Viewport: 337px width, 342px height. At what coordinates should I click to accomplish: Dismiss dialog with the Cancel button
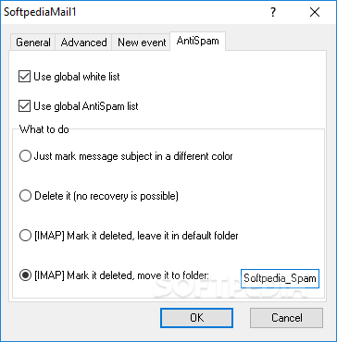click(x=286, y=318)
